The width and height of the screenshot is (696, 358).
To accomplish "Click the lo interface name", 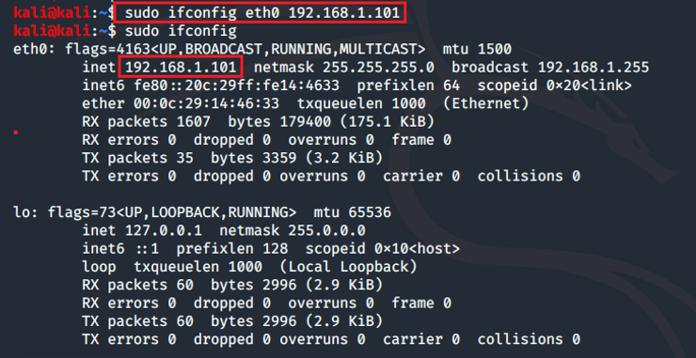I will tap(23, 212).
